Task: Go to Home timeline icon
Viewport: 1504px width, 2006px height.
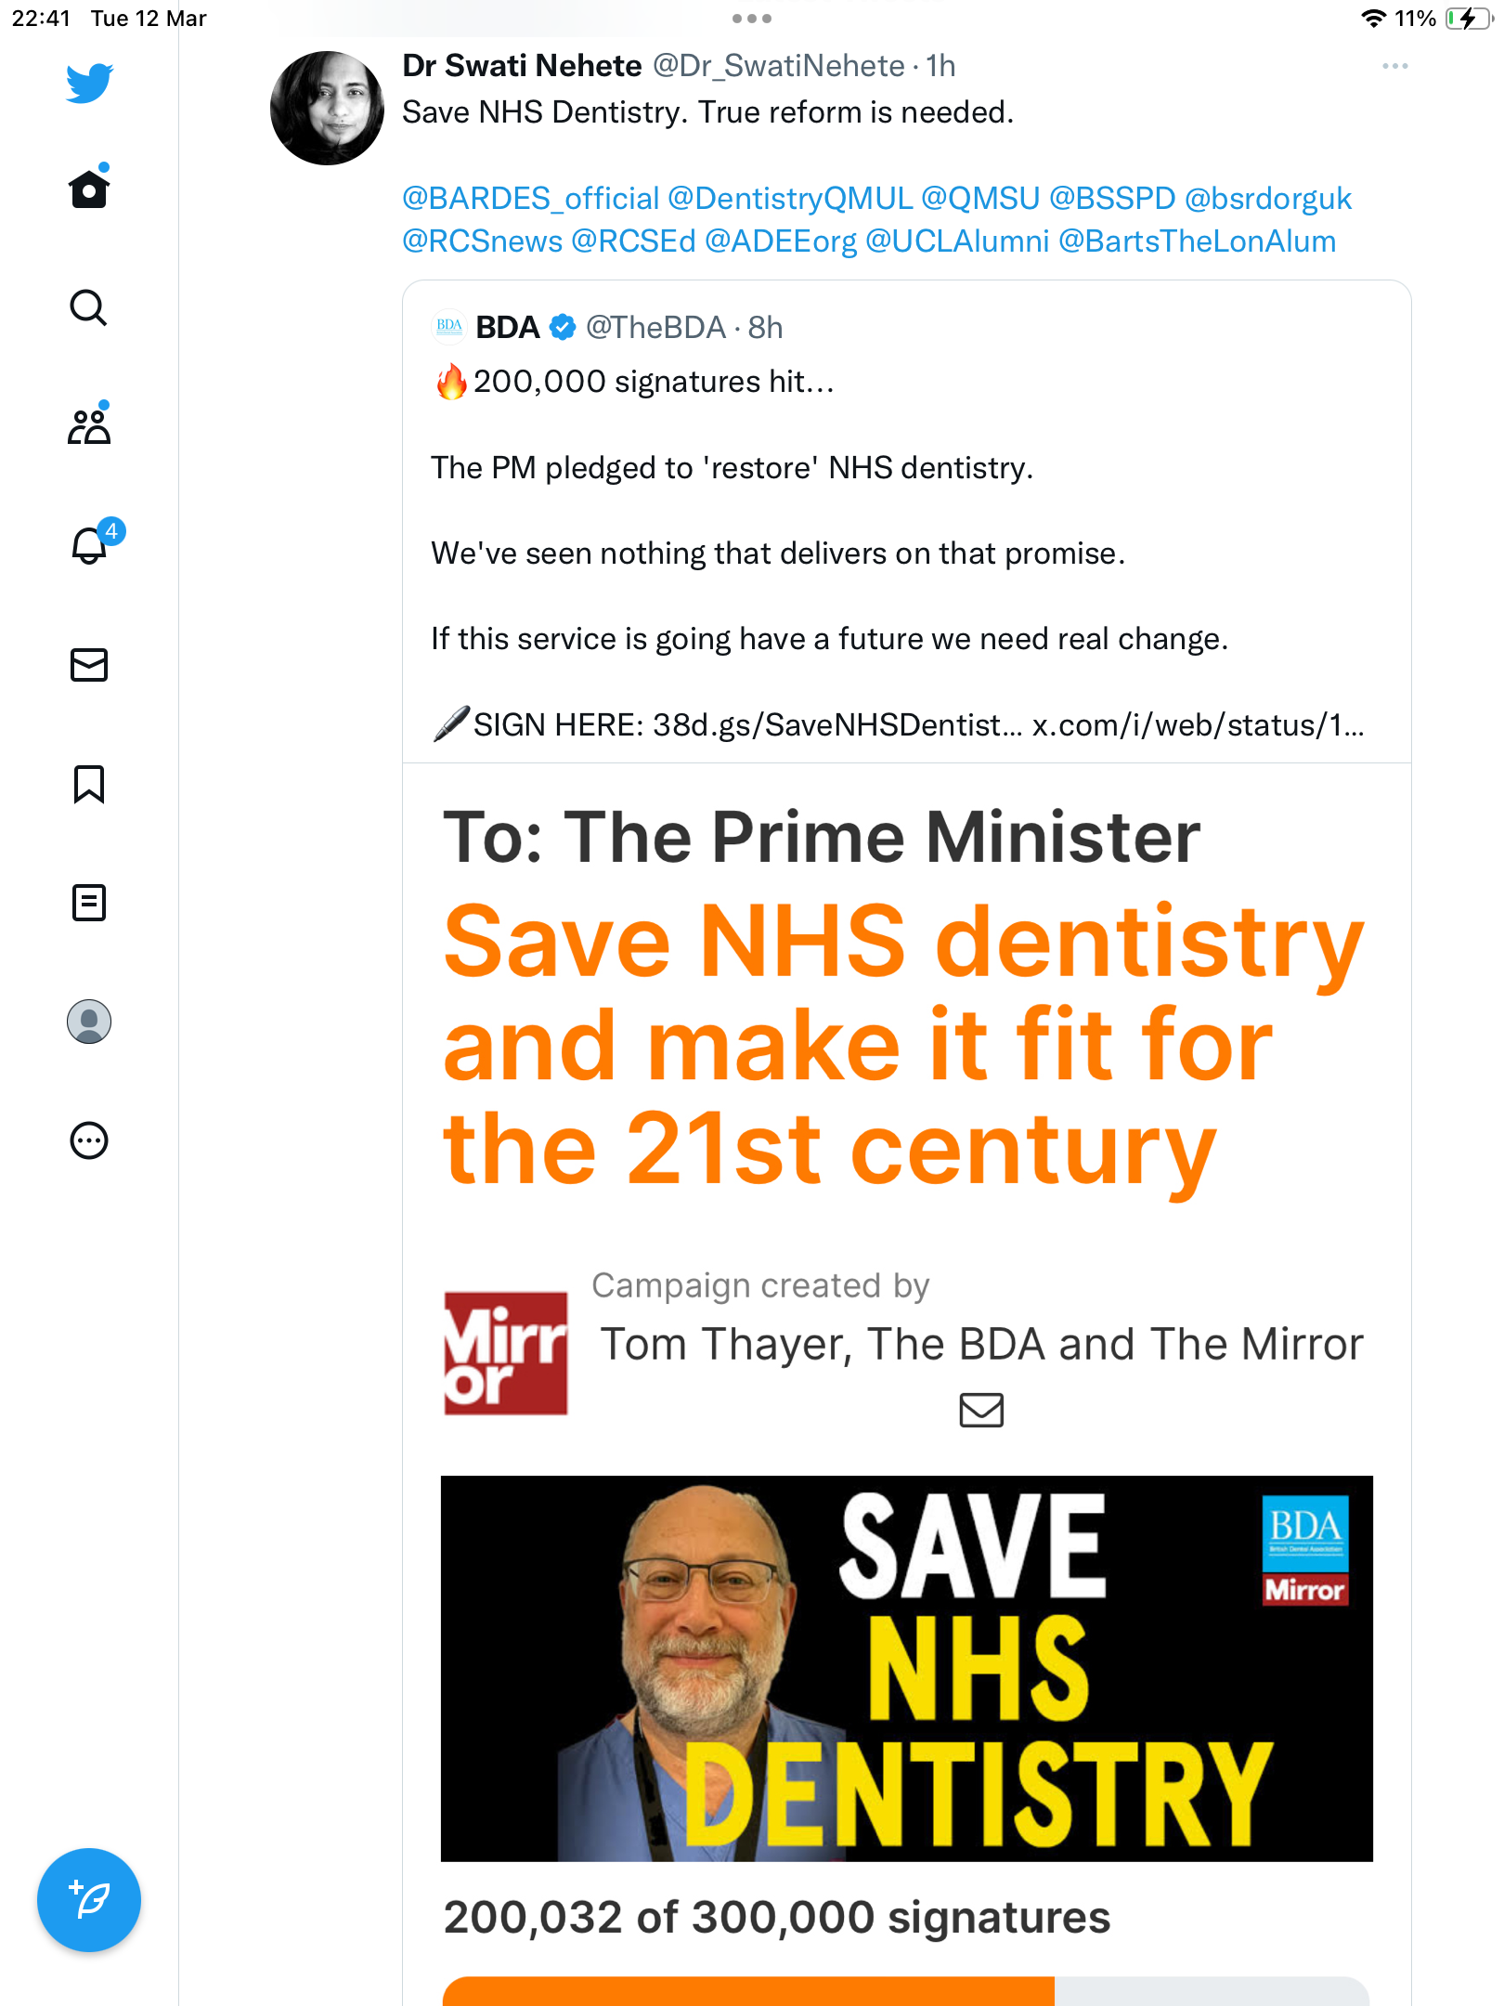Action: 89,187
